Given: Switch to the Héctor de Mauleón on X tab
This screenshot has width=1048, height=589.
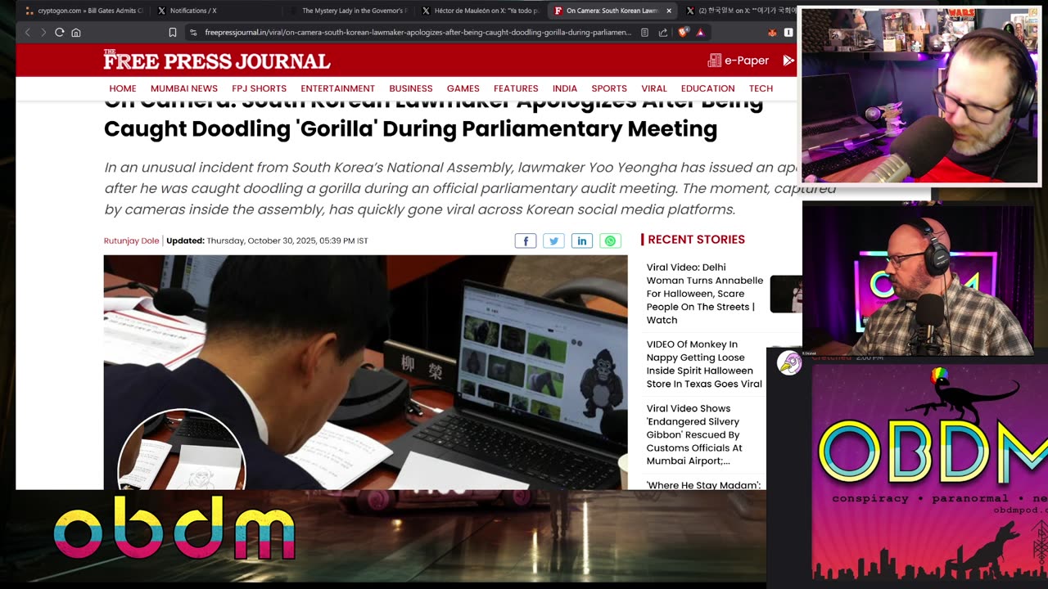Looking at the screenshot, I should tap(481, 11).
